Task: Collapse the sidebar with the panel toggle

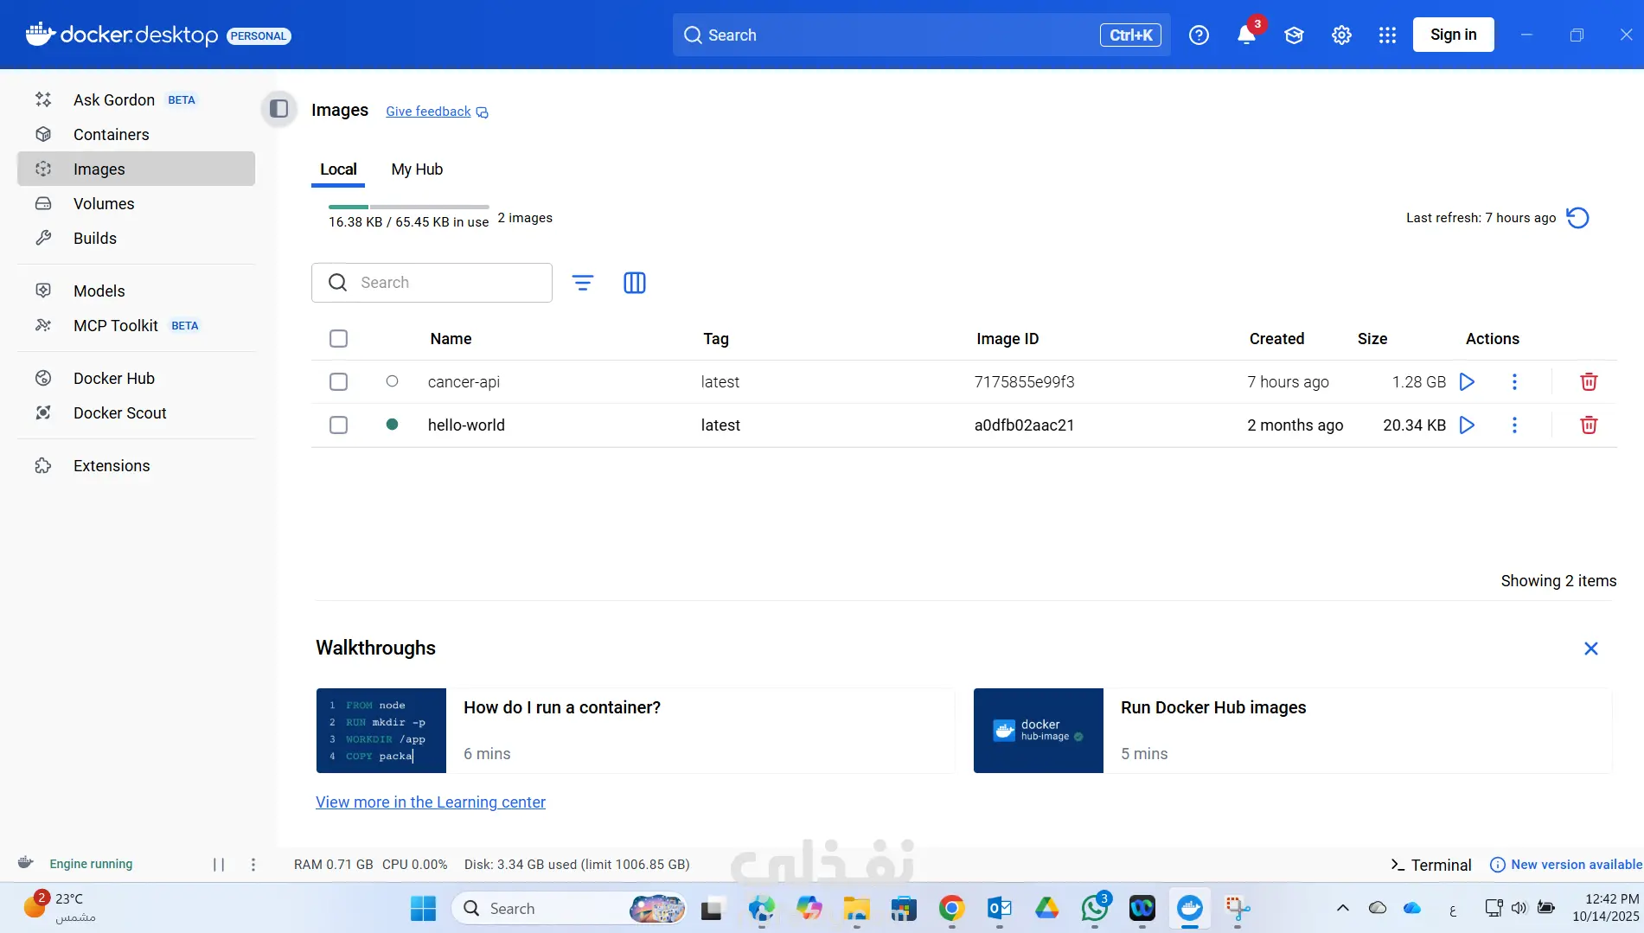Action: tap(278, 109)
